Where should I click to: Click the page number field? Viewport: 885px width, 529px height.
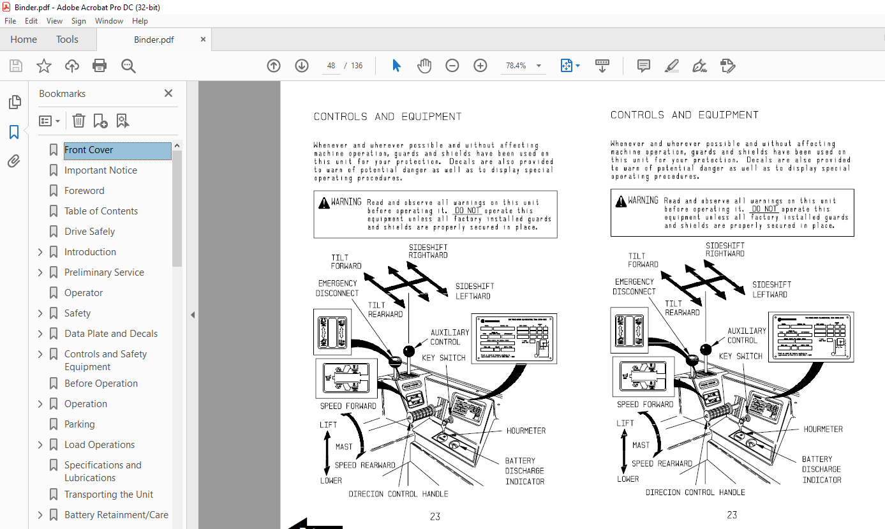coord(331,66)
